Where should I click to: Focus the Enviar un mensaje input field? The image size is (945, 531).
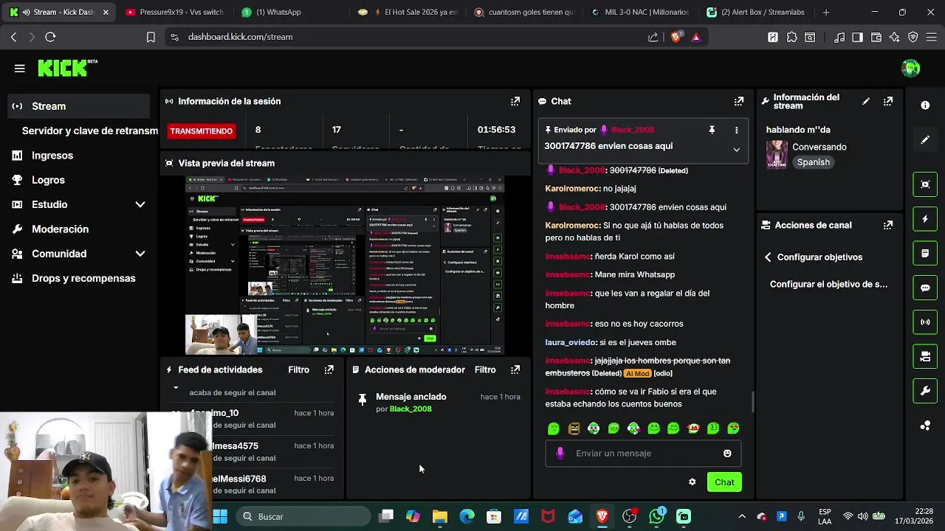click(x=643, y=454)
